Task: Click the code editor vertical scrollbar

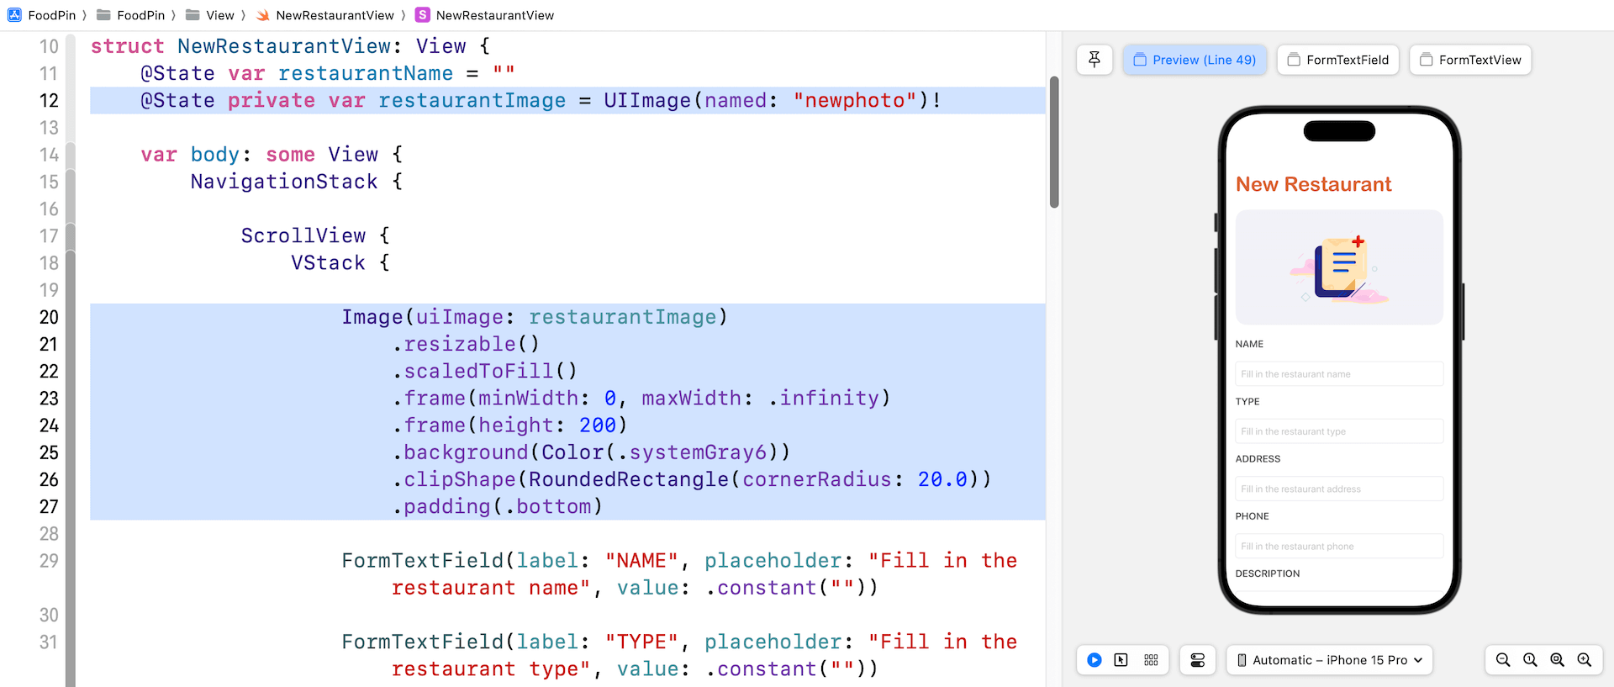Action: point(1054,141)
